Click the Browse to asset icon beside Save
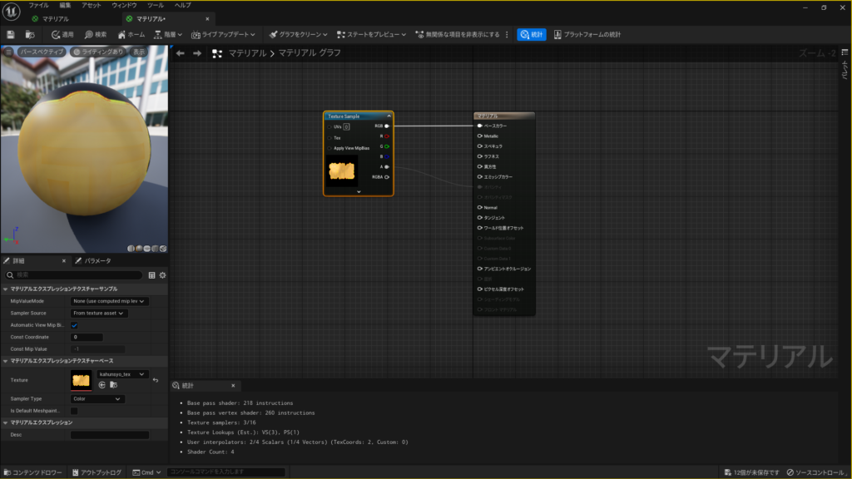The height and width of the screenshot is (479, 852). (x=30, y=34)
